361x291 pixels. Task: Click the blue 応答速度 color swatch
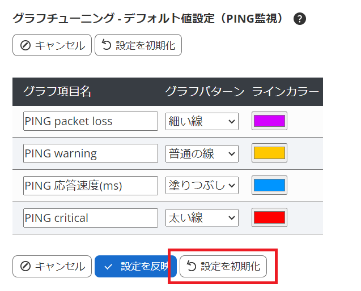[269, 186]
